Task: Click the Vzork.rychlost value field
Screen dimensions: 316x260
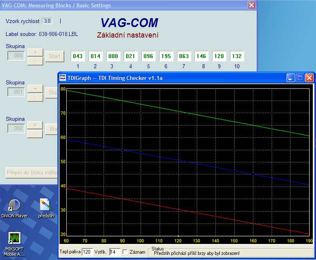Action: coord(48,21)
